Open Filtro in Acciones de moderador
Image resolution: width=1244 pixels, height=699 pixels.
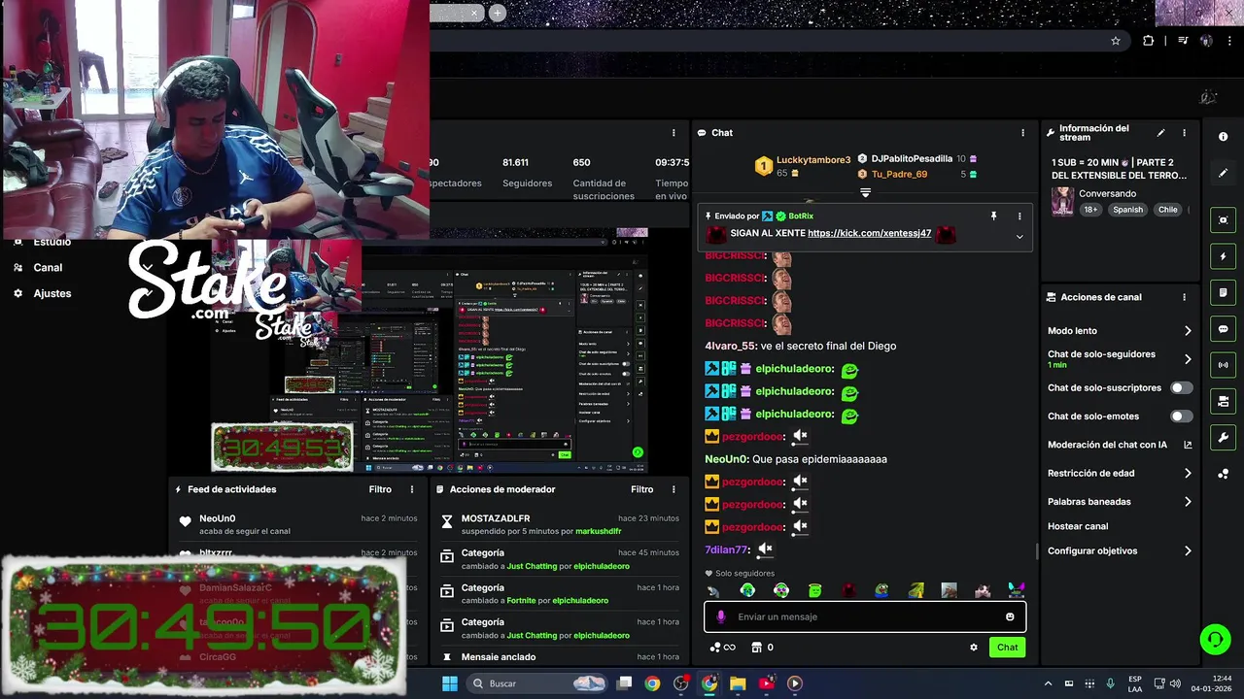641,489
